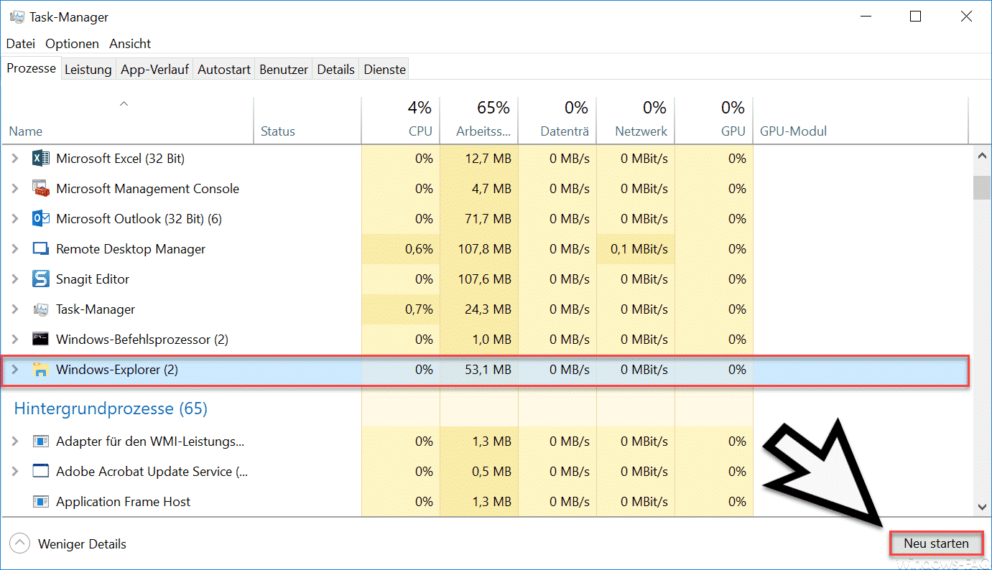The width and height of the screenshot is (992, 570).
Task: Click the Remote Desktop Manager icon
Action: tap(41, 249)
